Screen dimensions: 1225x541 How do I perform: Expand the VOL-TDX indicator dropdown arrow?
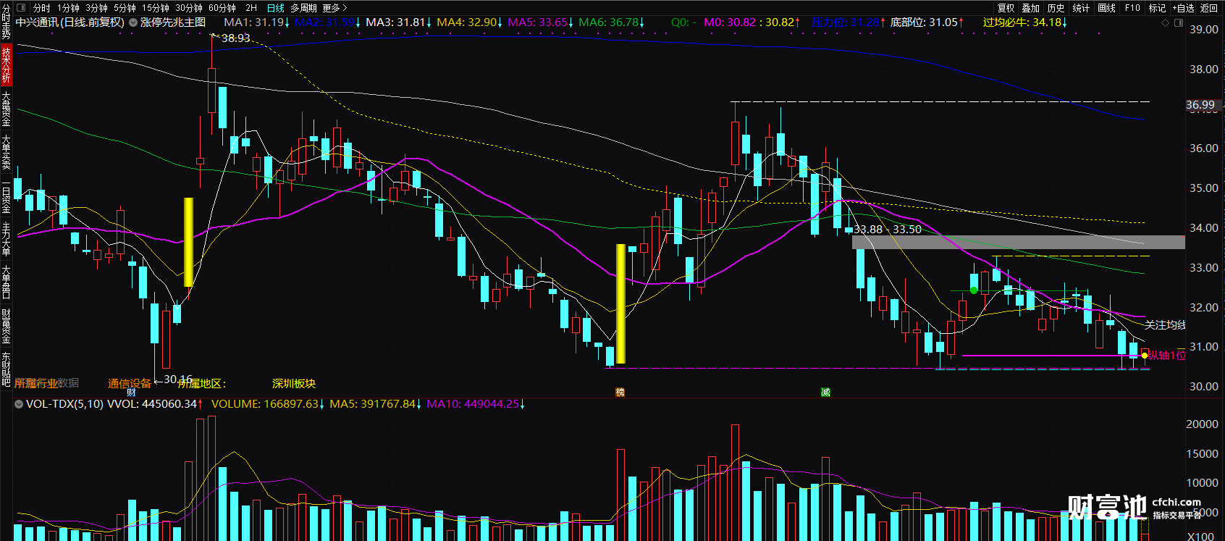tap(18, 404)
